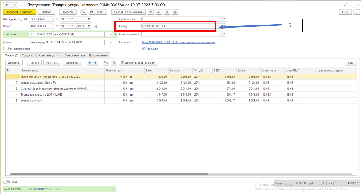
Task: Open attached files via paperclip icon
Action: (x=159, y=12)
